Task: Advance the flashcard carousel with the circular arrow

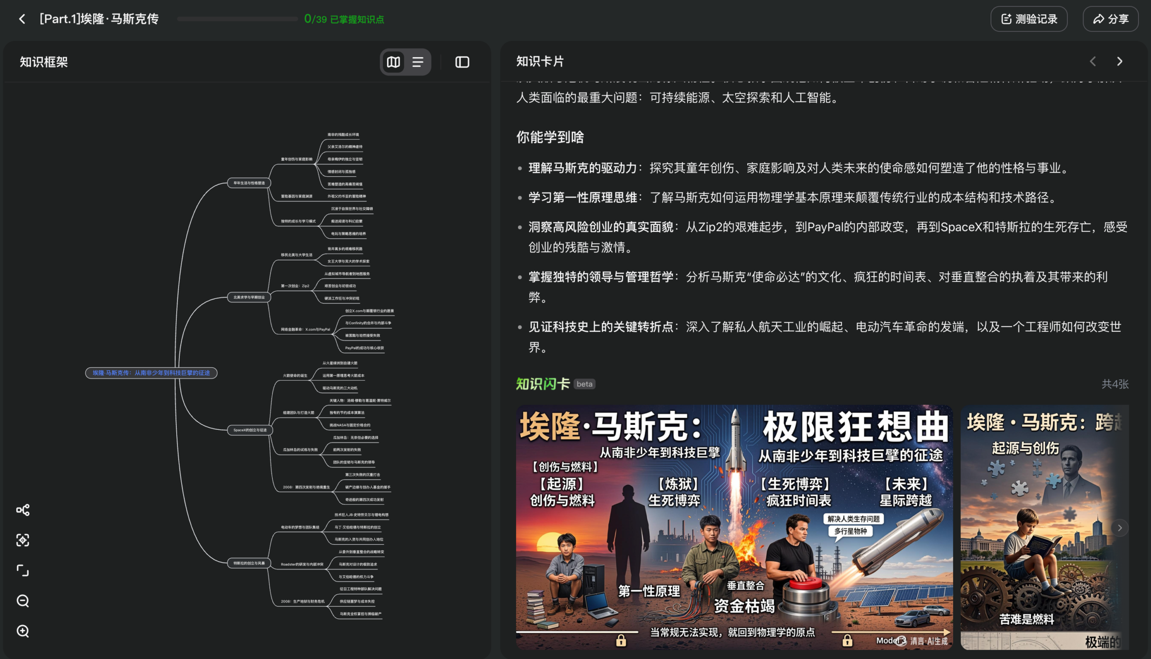Action: pos(1120,528)
